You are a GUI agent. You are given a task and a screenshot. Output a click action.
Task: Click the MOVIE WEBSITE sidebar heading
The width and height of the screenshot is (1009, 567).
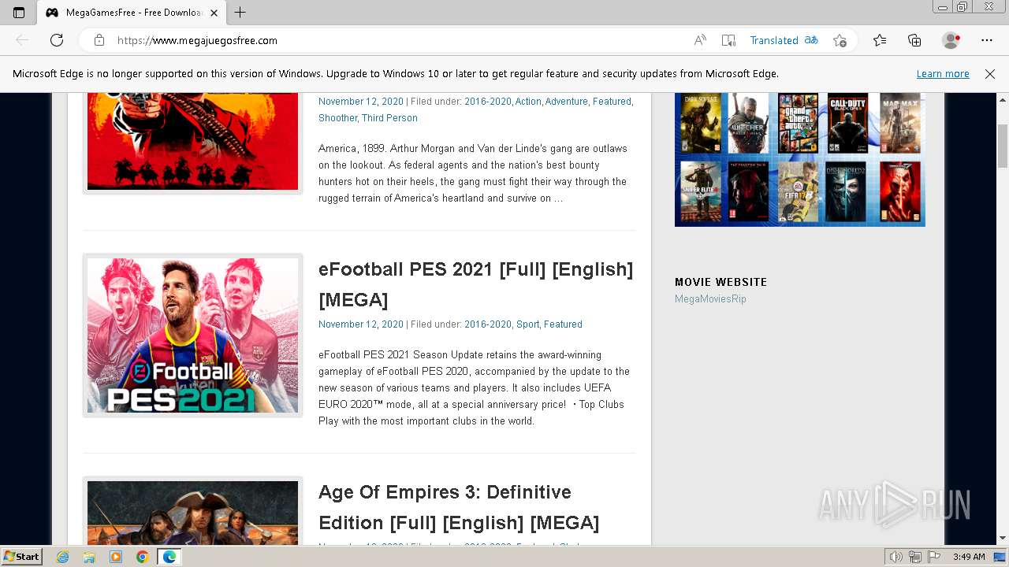click(x=720, y=282)
